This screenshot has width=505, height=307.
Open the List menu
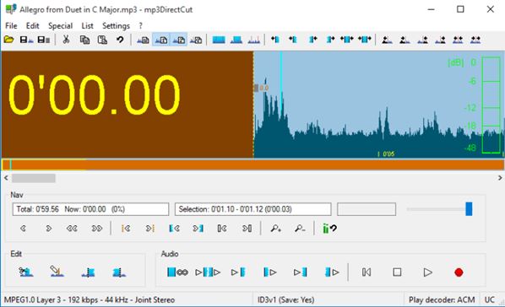[x=87, y=26]
